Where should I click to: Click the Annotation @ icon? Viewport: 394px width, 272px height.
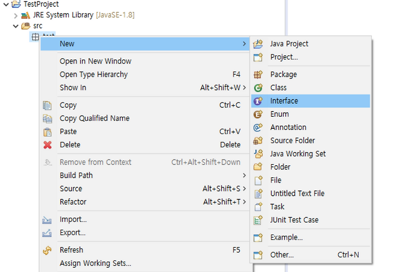258,127
